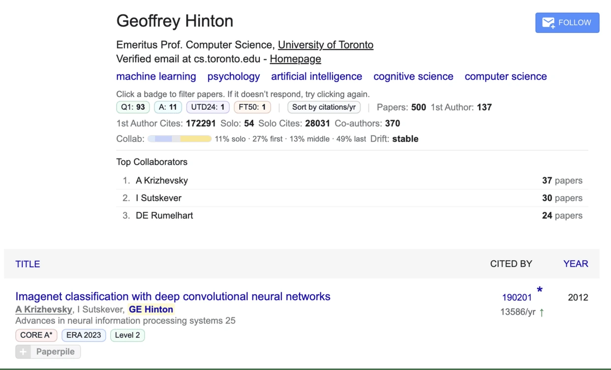Screen dimensions: 611x370
Task: Click author I Sutskever under the paper title
Action: click(100, 309)
